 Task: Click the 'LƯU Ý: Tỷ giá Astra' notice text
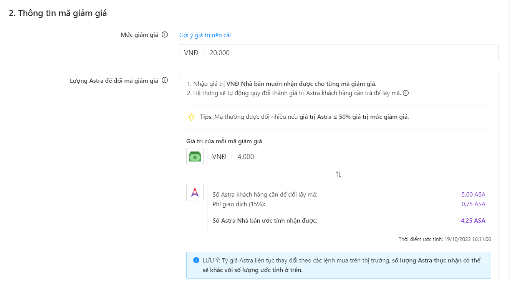pos(342,265)
